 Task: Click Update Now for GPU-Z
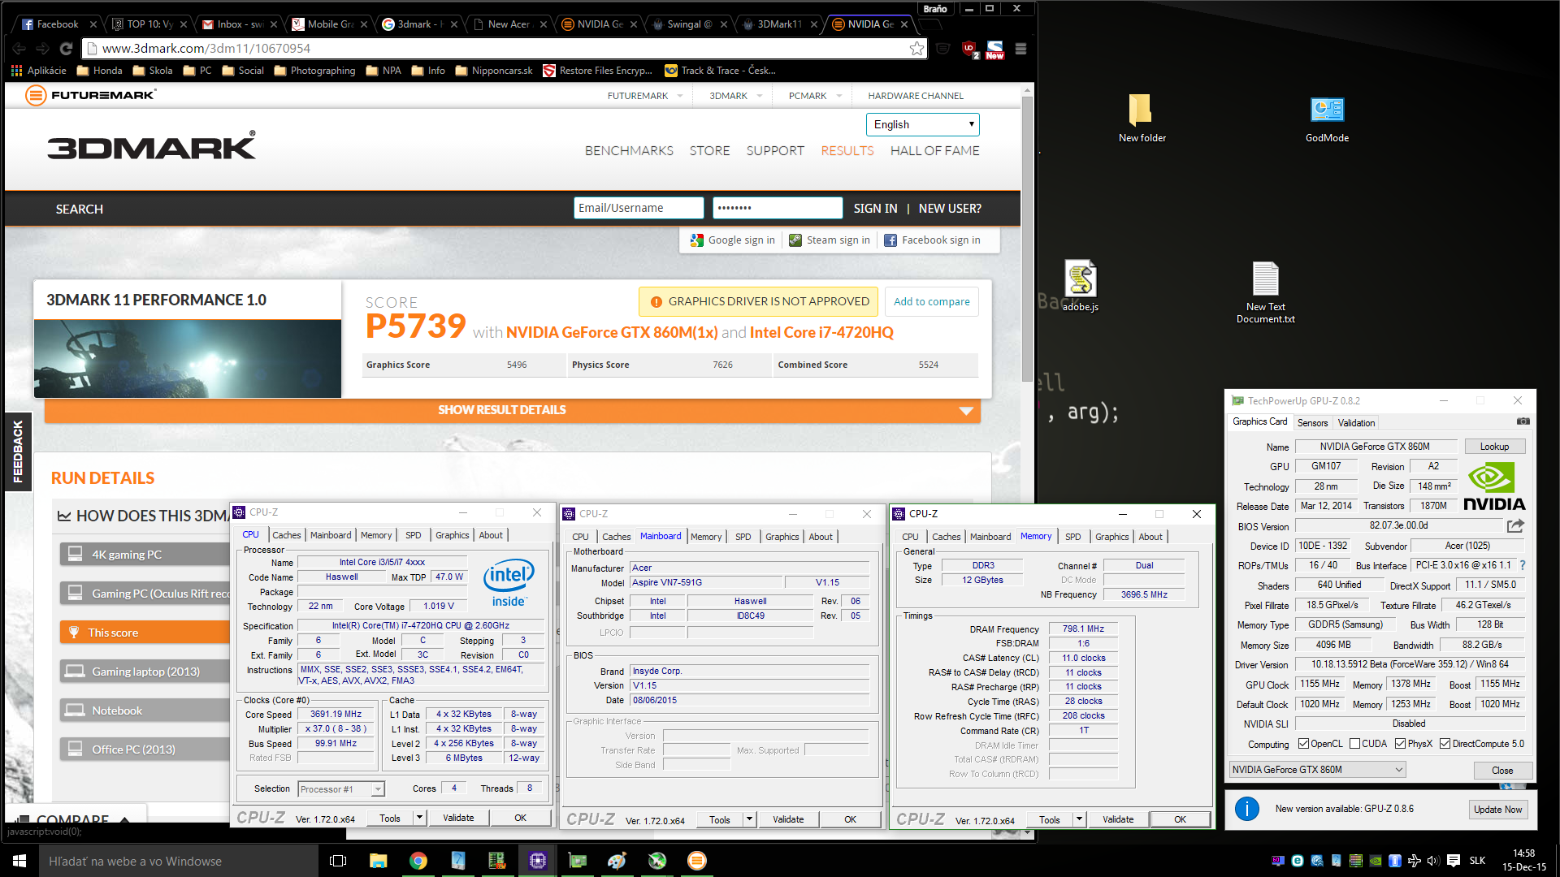point(1497,810)
